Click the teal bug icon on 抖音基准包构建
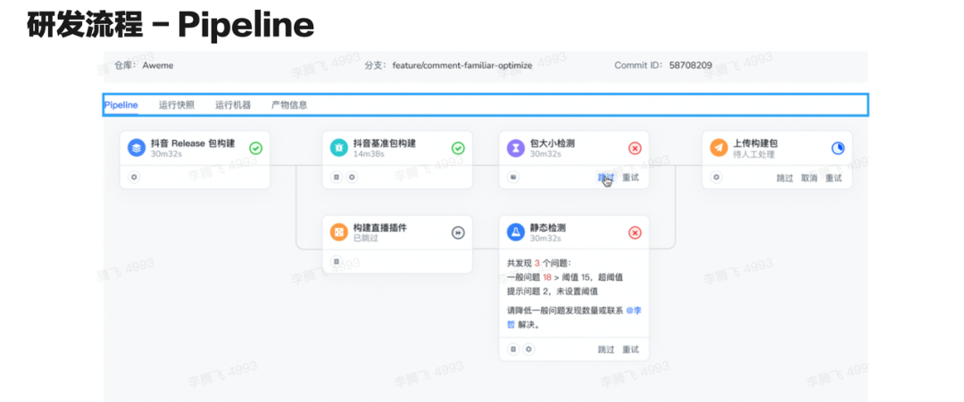 coord(339,148)
